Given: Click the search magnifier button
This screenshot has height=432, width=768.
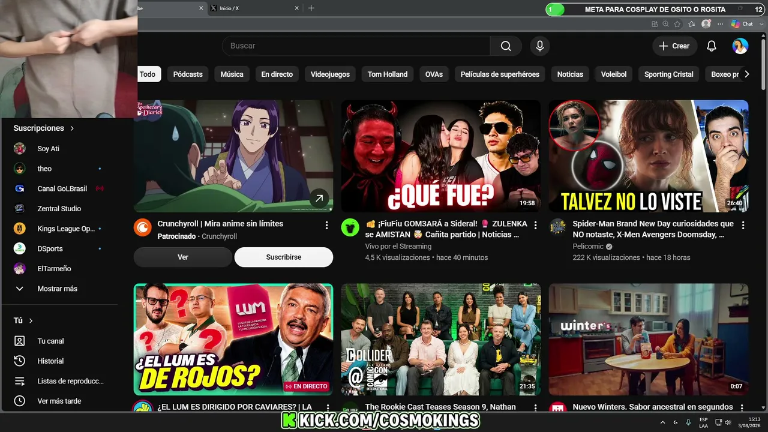Looking at the screenshot, I should 506,46.
